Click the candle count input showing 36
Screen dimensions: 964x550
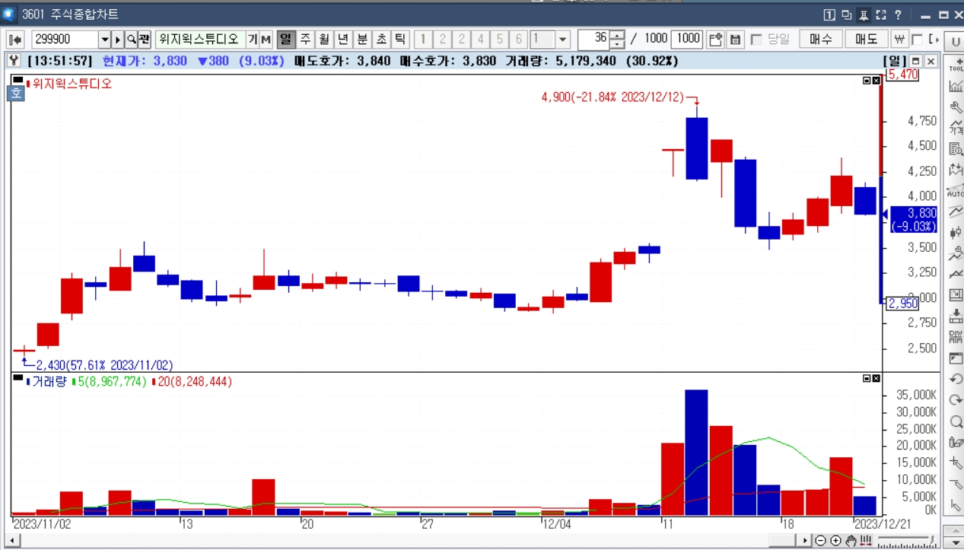coord(594,40)
